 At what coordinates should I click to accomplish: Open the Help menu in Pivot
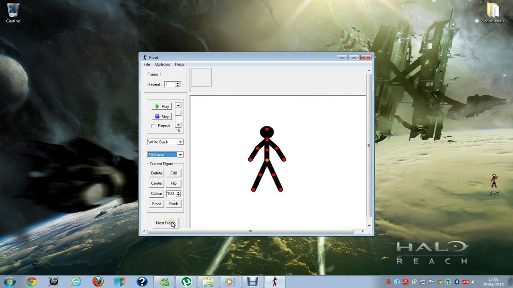[179, 64]
